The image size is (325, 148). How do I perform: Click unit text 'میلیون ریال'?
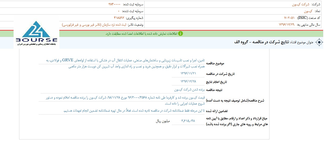(163, 121)
